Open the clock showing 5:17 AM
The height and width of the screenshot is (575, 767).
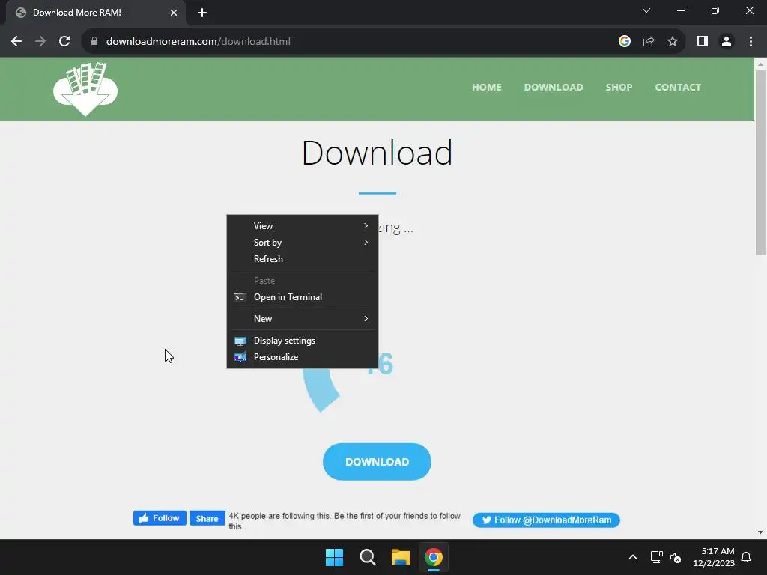[x=714, y=557]
